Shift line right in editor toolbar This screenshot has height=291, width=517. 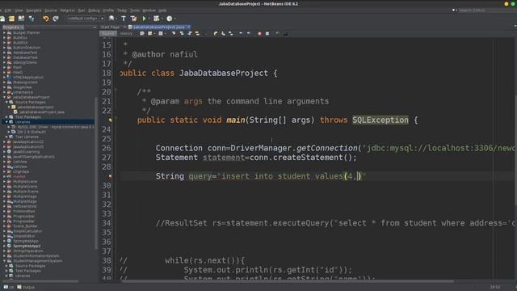coord(249,33)
